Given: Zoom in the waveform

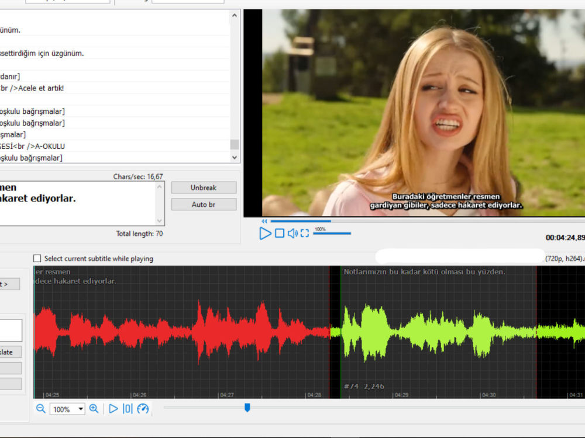Looking at the screenshot, I should tap(94, 409).
